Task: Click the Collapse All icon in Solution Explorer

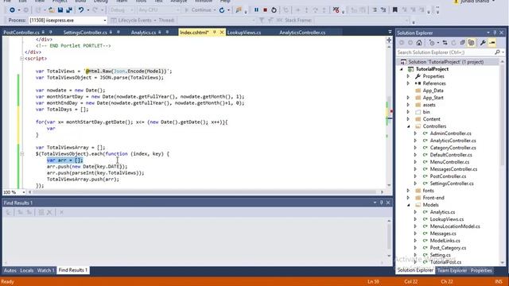Action: (x=463, y=42)
